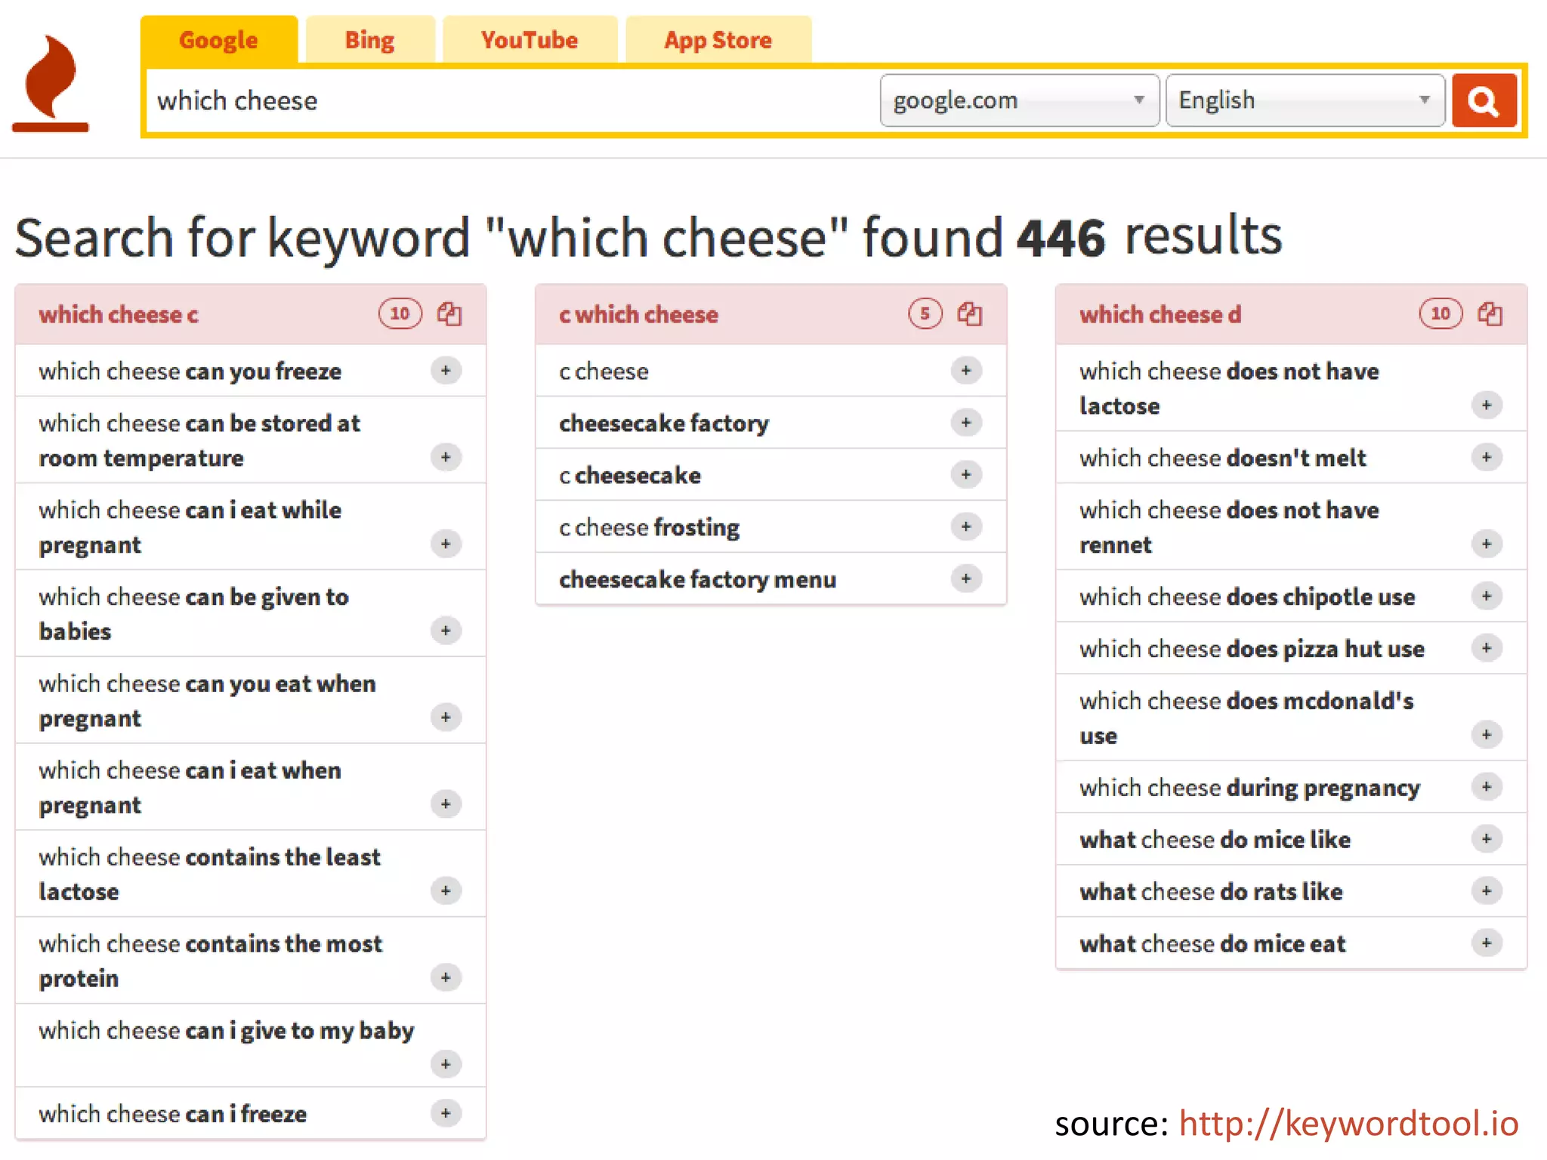Screen dimensions: 1547x1160
Task: Add 'what cheese do mice like' plus
Action: point(1486,838)
